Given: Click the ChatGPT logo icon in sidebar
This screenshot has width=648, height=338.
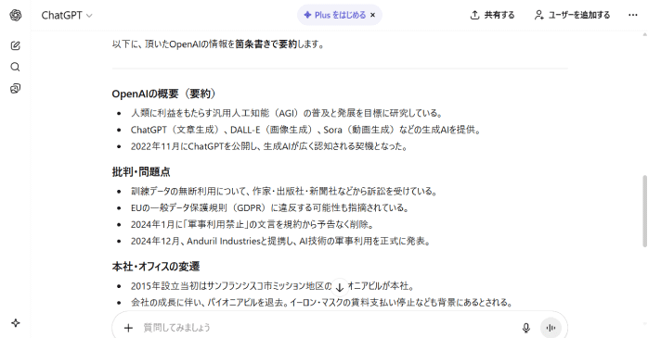Looking at the screenshot, I should 15,15.
